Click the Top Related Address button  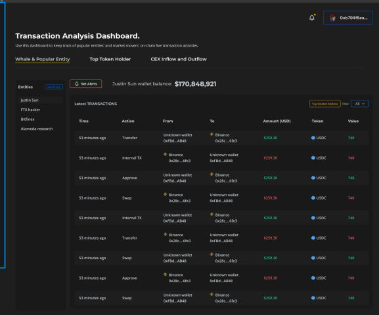pos(325,104)
